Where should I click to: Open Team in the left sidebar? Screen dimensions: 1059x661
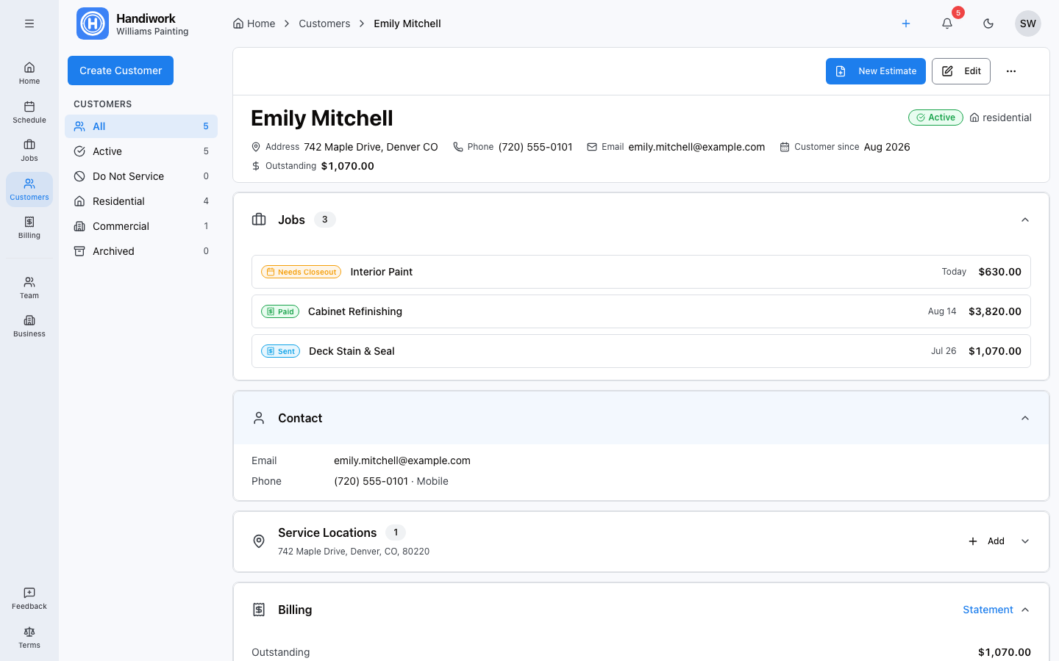tap(29, 288)
